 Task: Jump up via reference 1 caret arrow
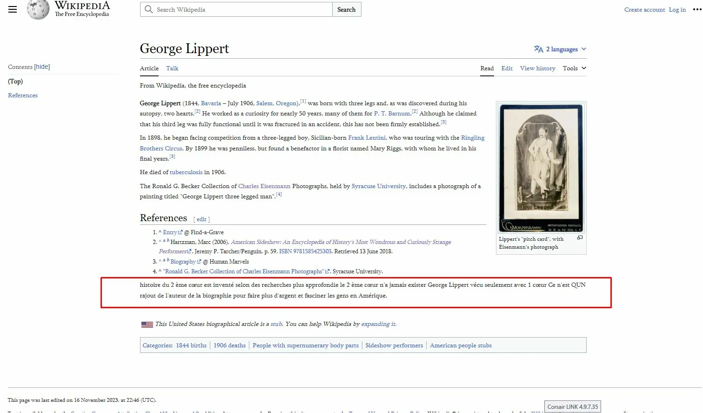pyautogui.click(x=160, y=232)
